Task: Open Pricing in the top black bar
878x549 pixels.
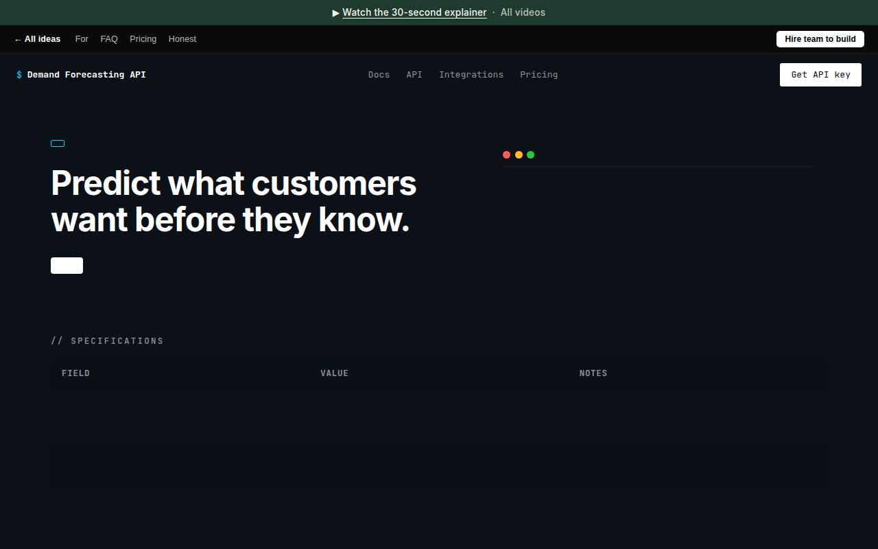Action: (143, 39)
